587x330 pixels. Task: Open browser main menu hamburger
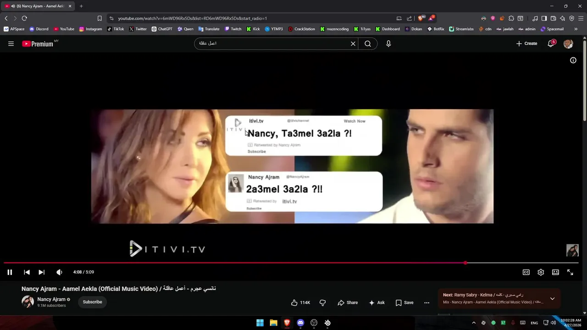(581, 18)
